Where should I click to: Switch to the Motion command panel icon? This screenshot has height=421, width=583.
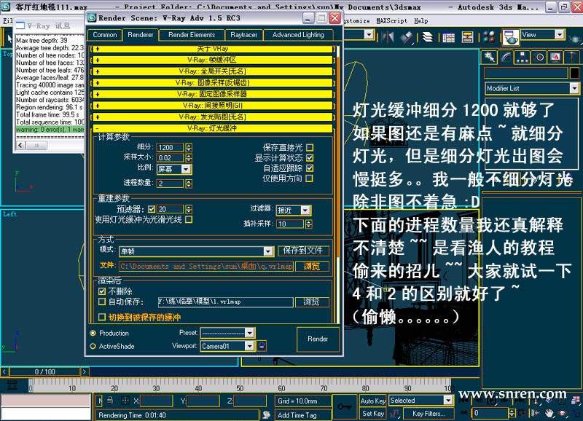pos(539,58)
